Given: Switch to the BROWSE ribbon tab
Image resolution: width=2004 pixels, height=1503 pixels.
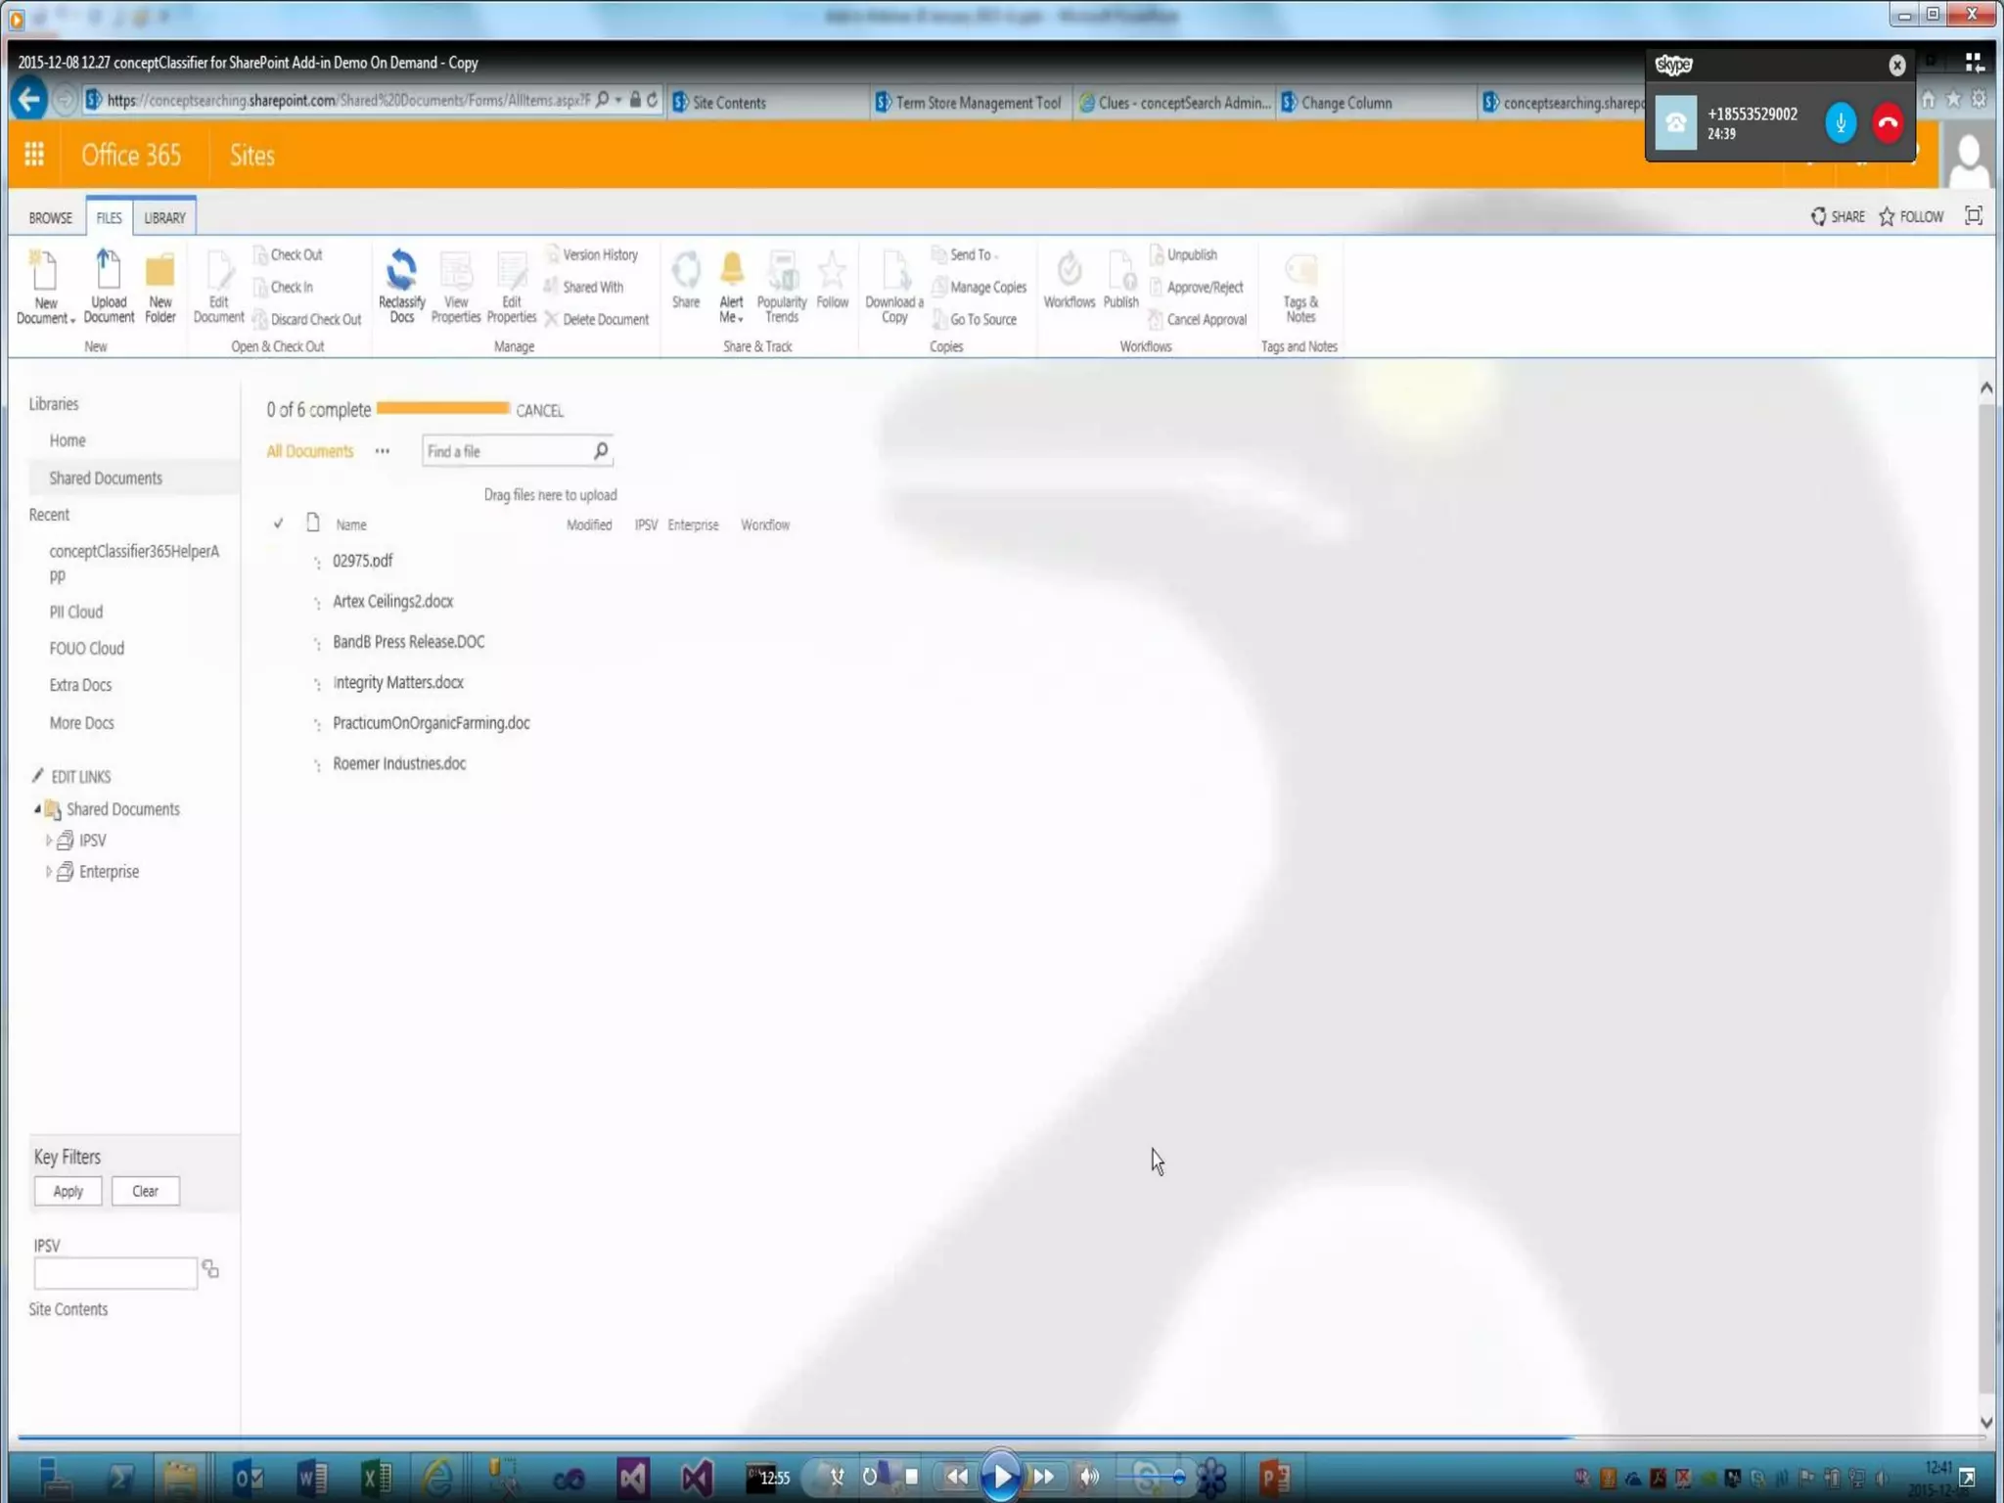Looking at the screenshot, I should pyautogui.click(x=50, y=217).
